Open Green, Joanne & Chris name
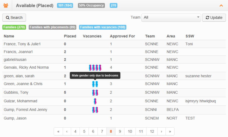The height and width of the screenshot is (137, 228). coord(23,84)
